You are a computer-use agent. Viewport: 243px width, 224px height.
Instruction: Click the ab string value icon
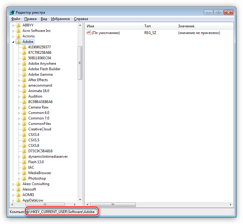pyautogui.click(x=89, y=33)
